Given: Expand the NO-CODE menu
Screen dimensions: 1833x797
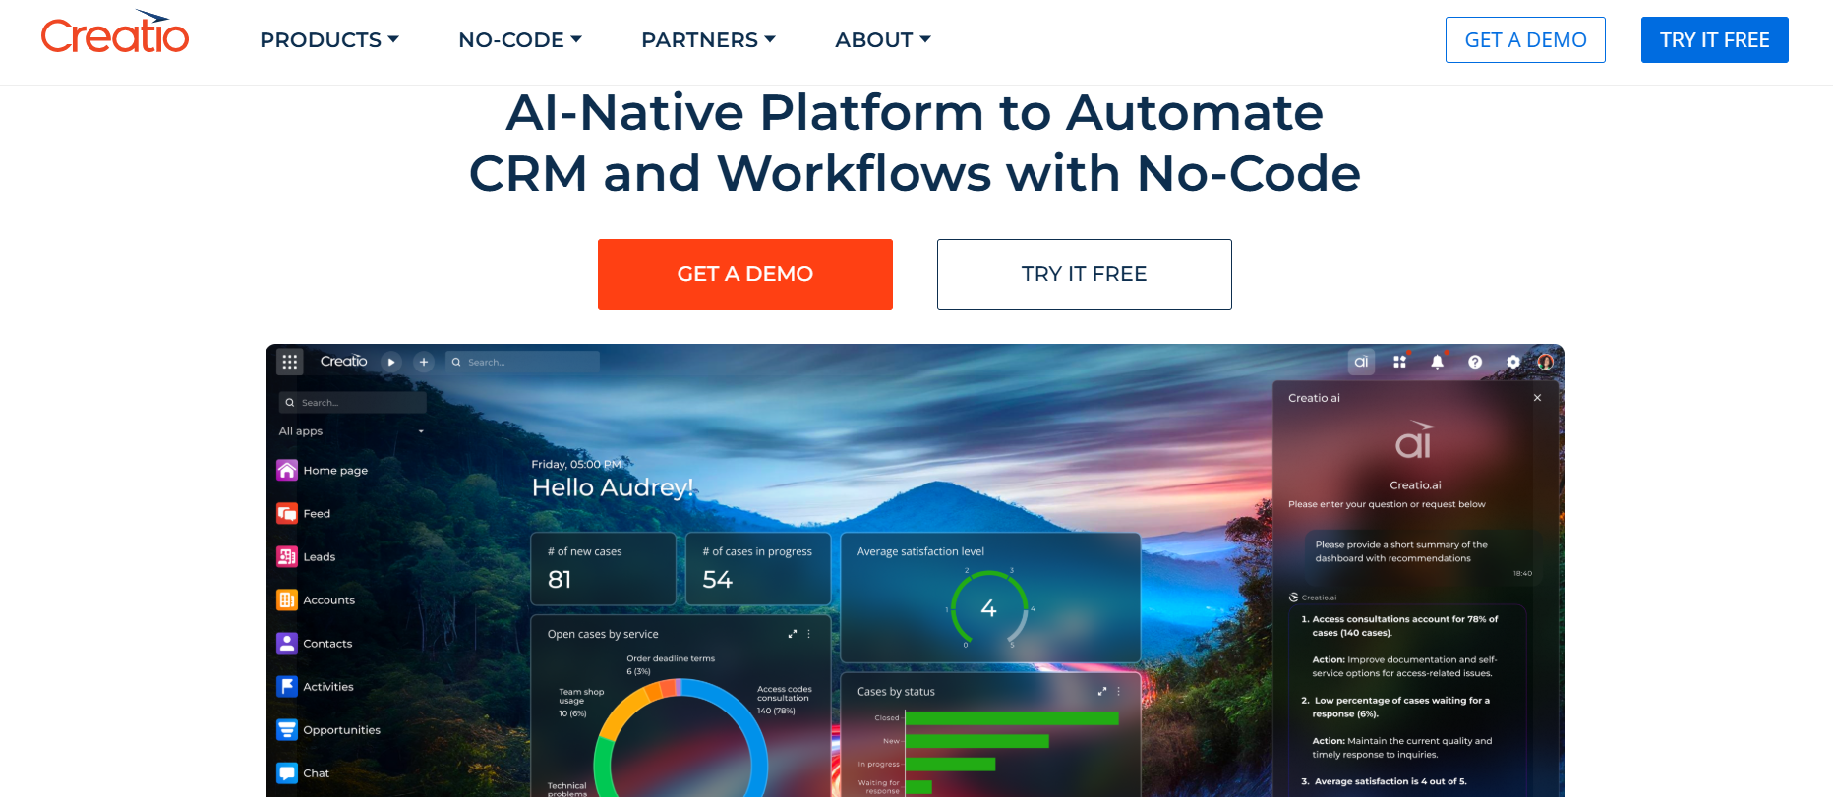Looking at the screenshot, I should pyautogui.click(x=520, y=40).
